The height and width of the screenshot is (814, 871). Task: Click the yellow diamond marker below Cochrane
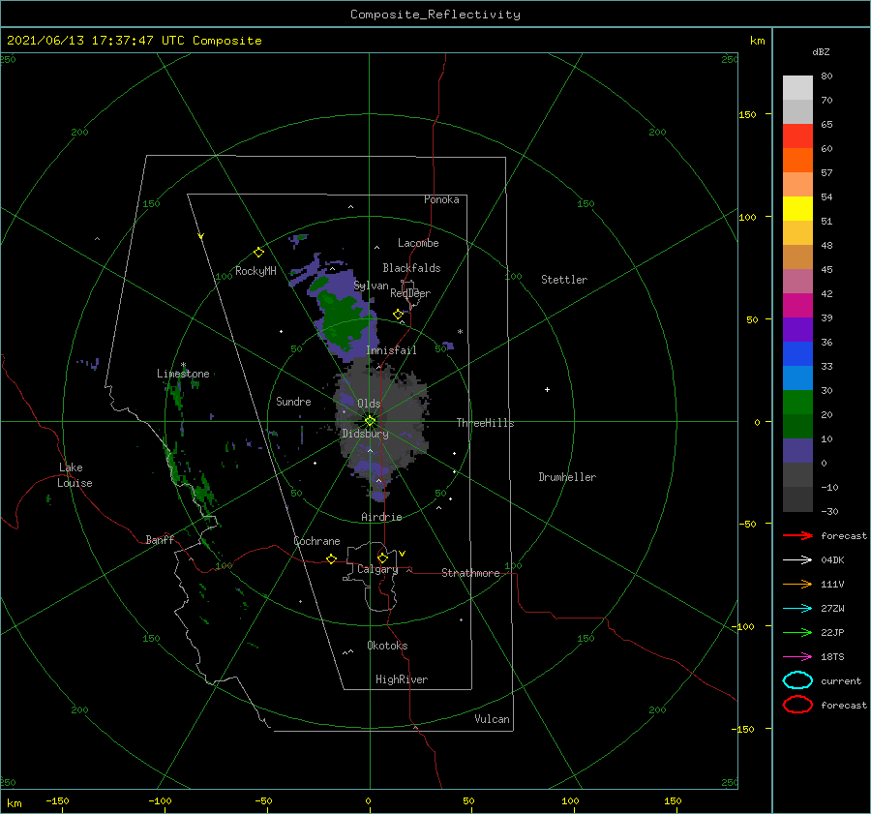[x=331, y=559]
